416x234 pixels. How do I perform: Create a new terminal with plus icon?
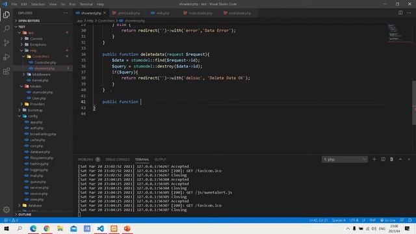pyautogui.click(x=374, y=159)
